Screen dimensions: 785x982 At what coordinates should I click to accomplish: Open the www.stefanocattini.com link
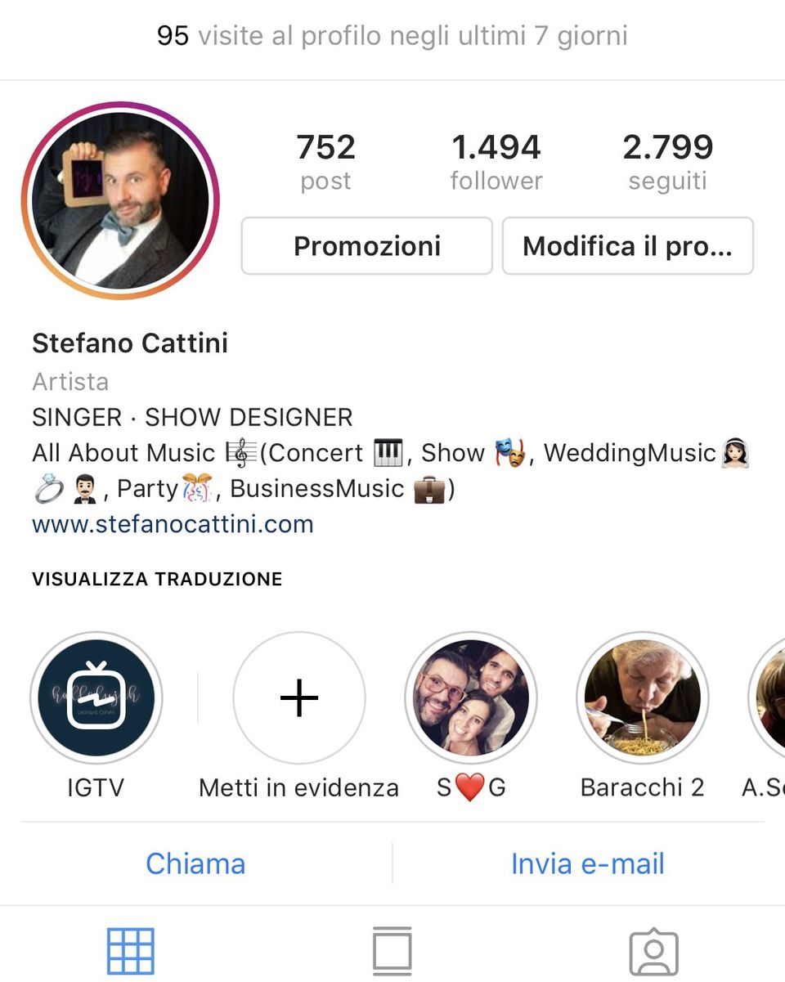pyautogui.click(x=173, y=523)
